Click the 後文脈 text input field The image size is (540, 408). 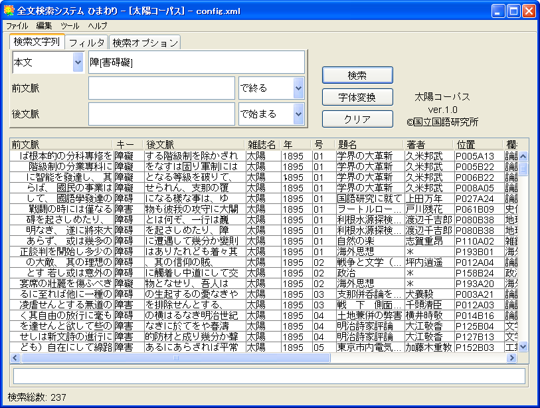[162, 114]
